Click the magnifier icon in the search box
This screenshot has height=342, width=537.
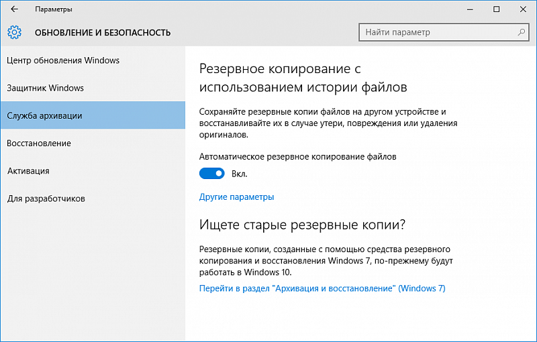click(x=522, y=32)
